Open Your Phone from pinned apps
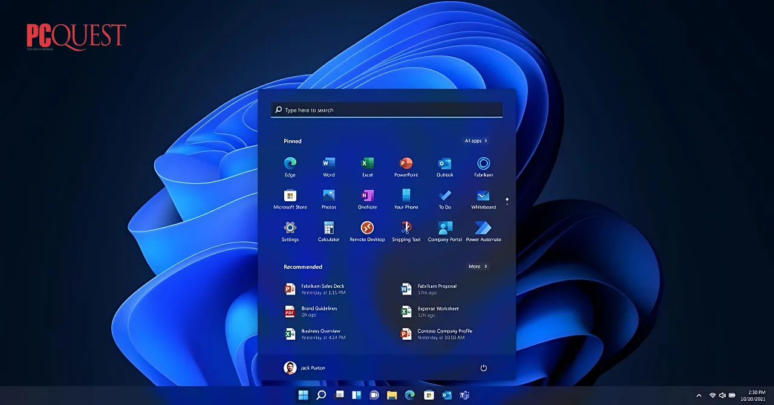Viewport: 774px width, 405px height. point(406,195)
